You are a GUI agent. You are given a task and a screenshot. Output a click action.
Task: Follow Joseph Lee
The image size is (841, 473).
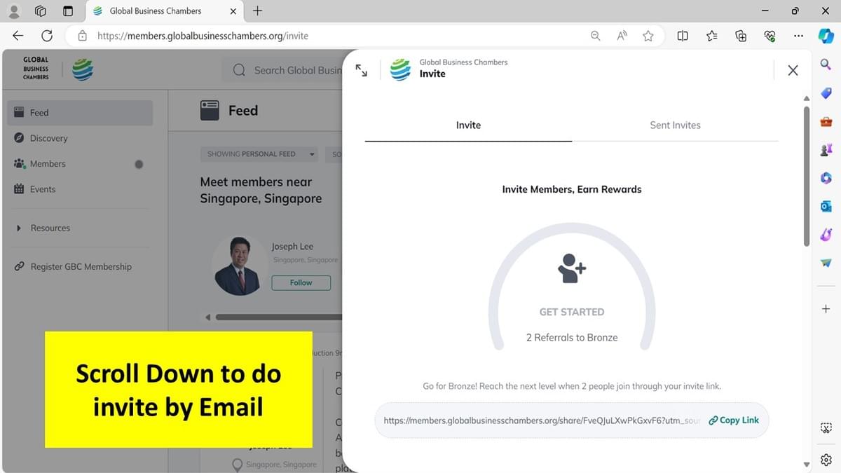(x=301, y=282)
